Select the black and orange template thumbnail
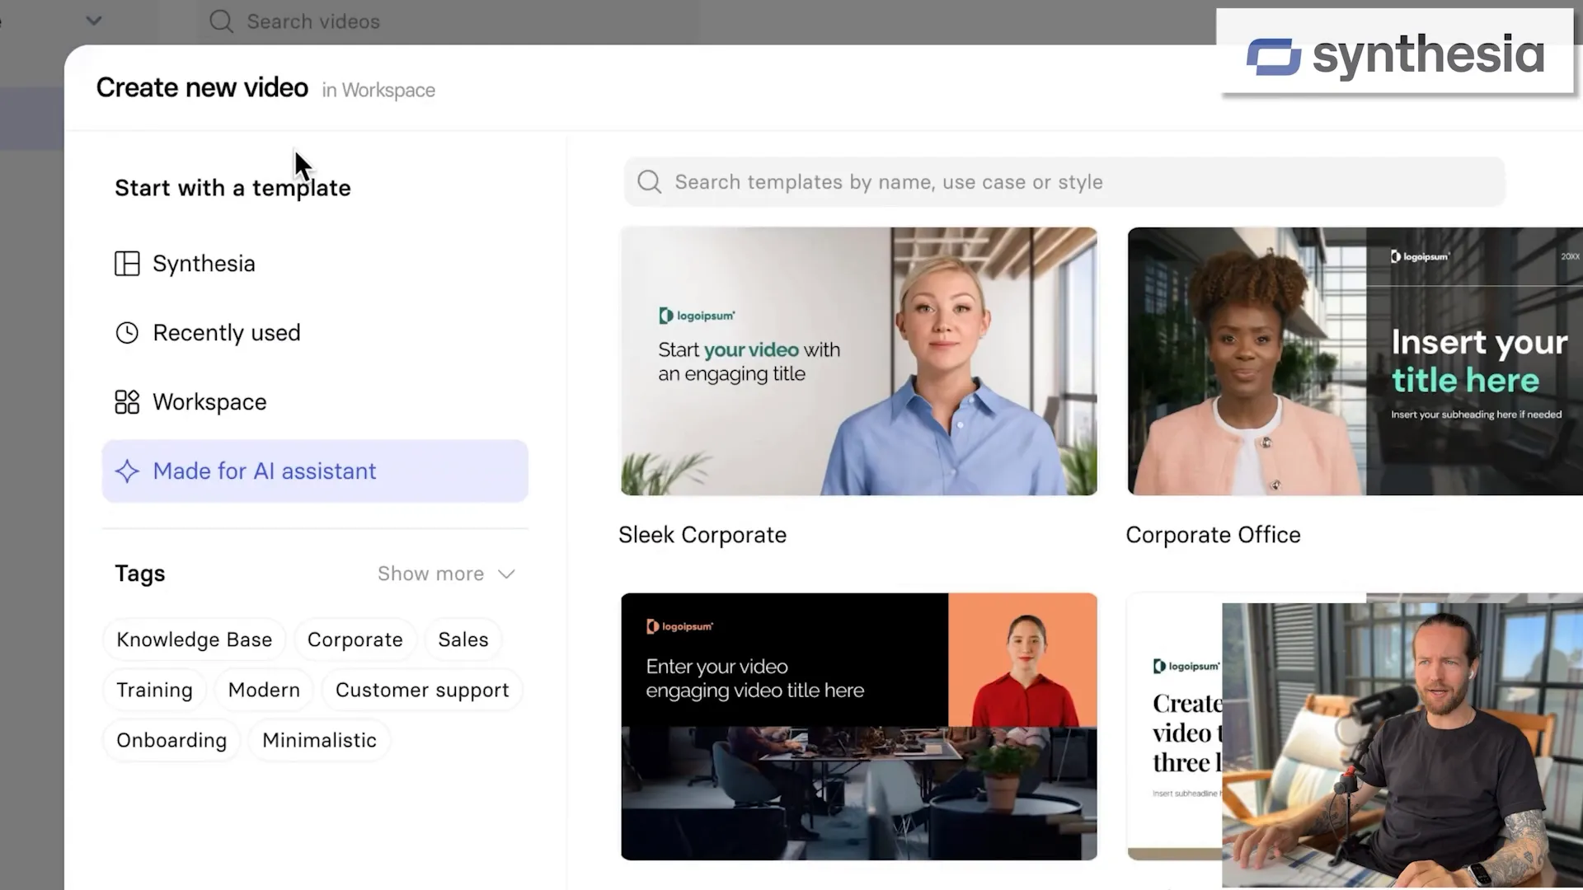The height and width of the screenshot is (890, 1583). 859,727
